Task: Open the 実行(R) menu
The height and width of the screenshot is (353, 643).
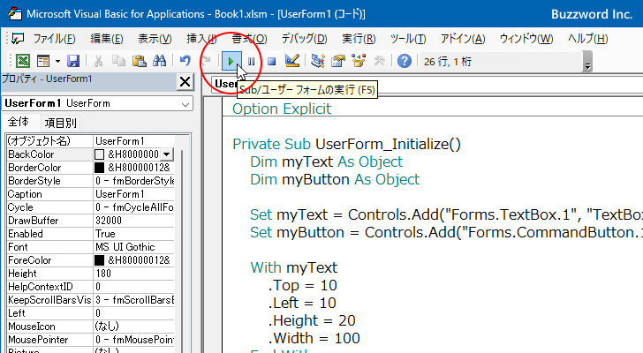Action: pos(359,39)
